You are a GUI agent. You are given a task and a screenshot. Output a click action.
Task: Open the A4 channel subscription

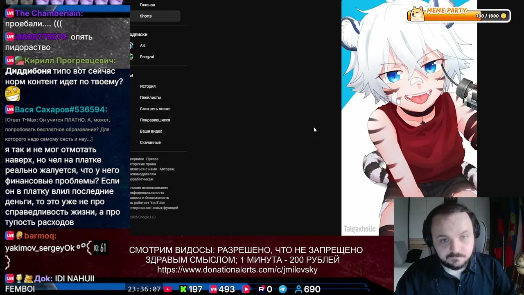pos(142,45)
